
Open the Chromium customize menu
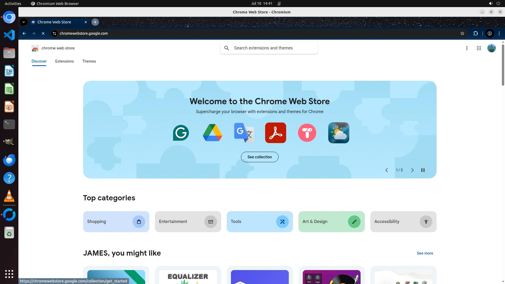click(499, 33)
